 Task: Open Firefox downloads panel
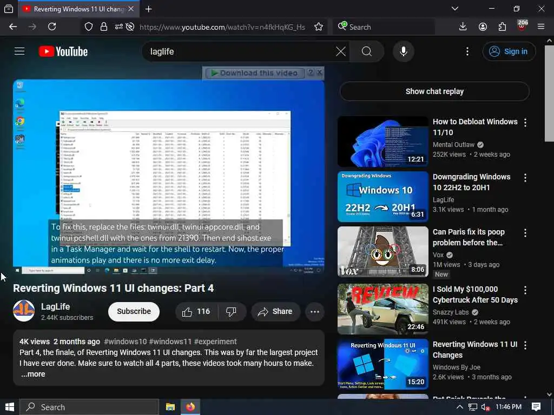[463, 27]
